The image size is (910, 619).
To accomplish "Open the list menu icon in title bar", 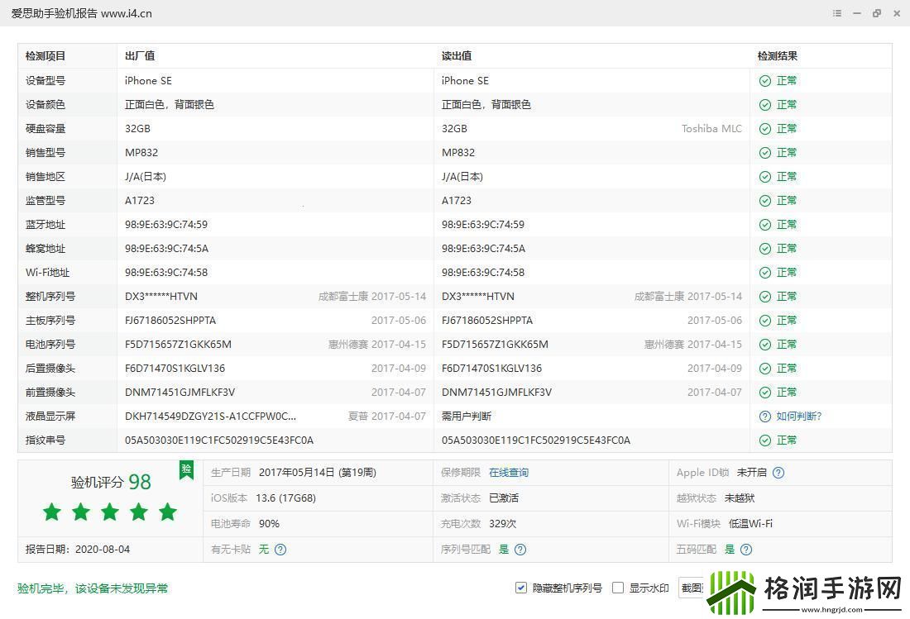I will [837, 13].
